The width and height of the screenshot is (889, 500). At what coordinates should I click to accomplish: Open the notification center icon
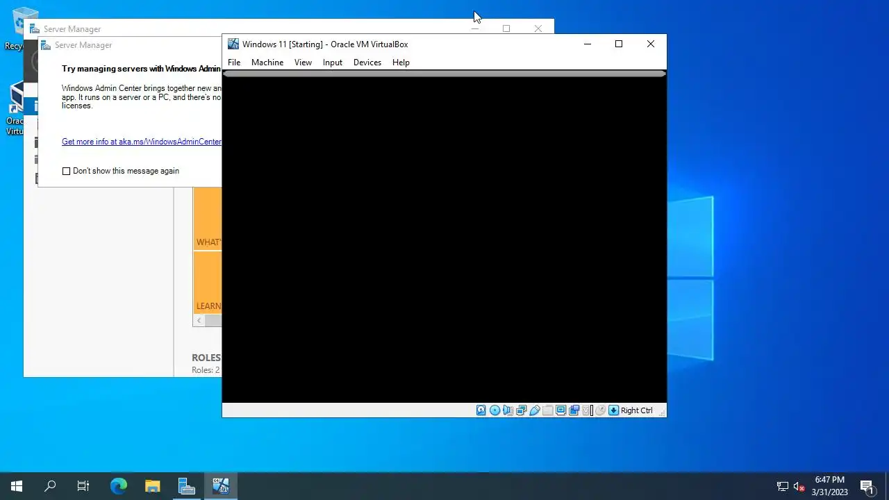867,486
